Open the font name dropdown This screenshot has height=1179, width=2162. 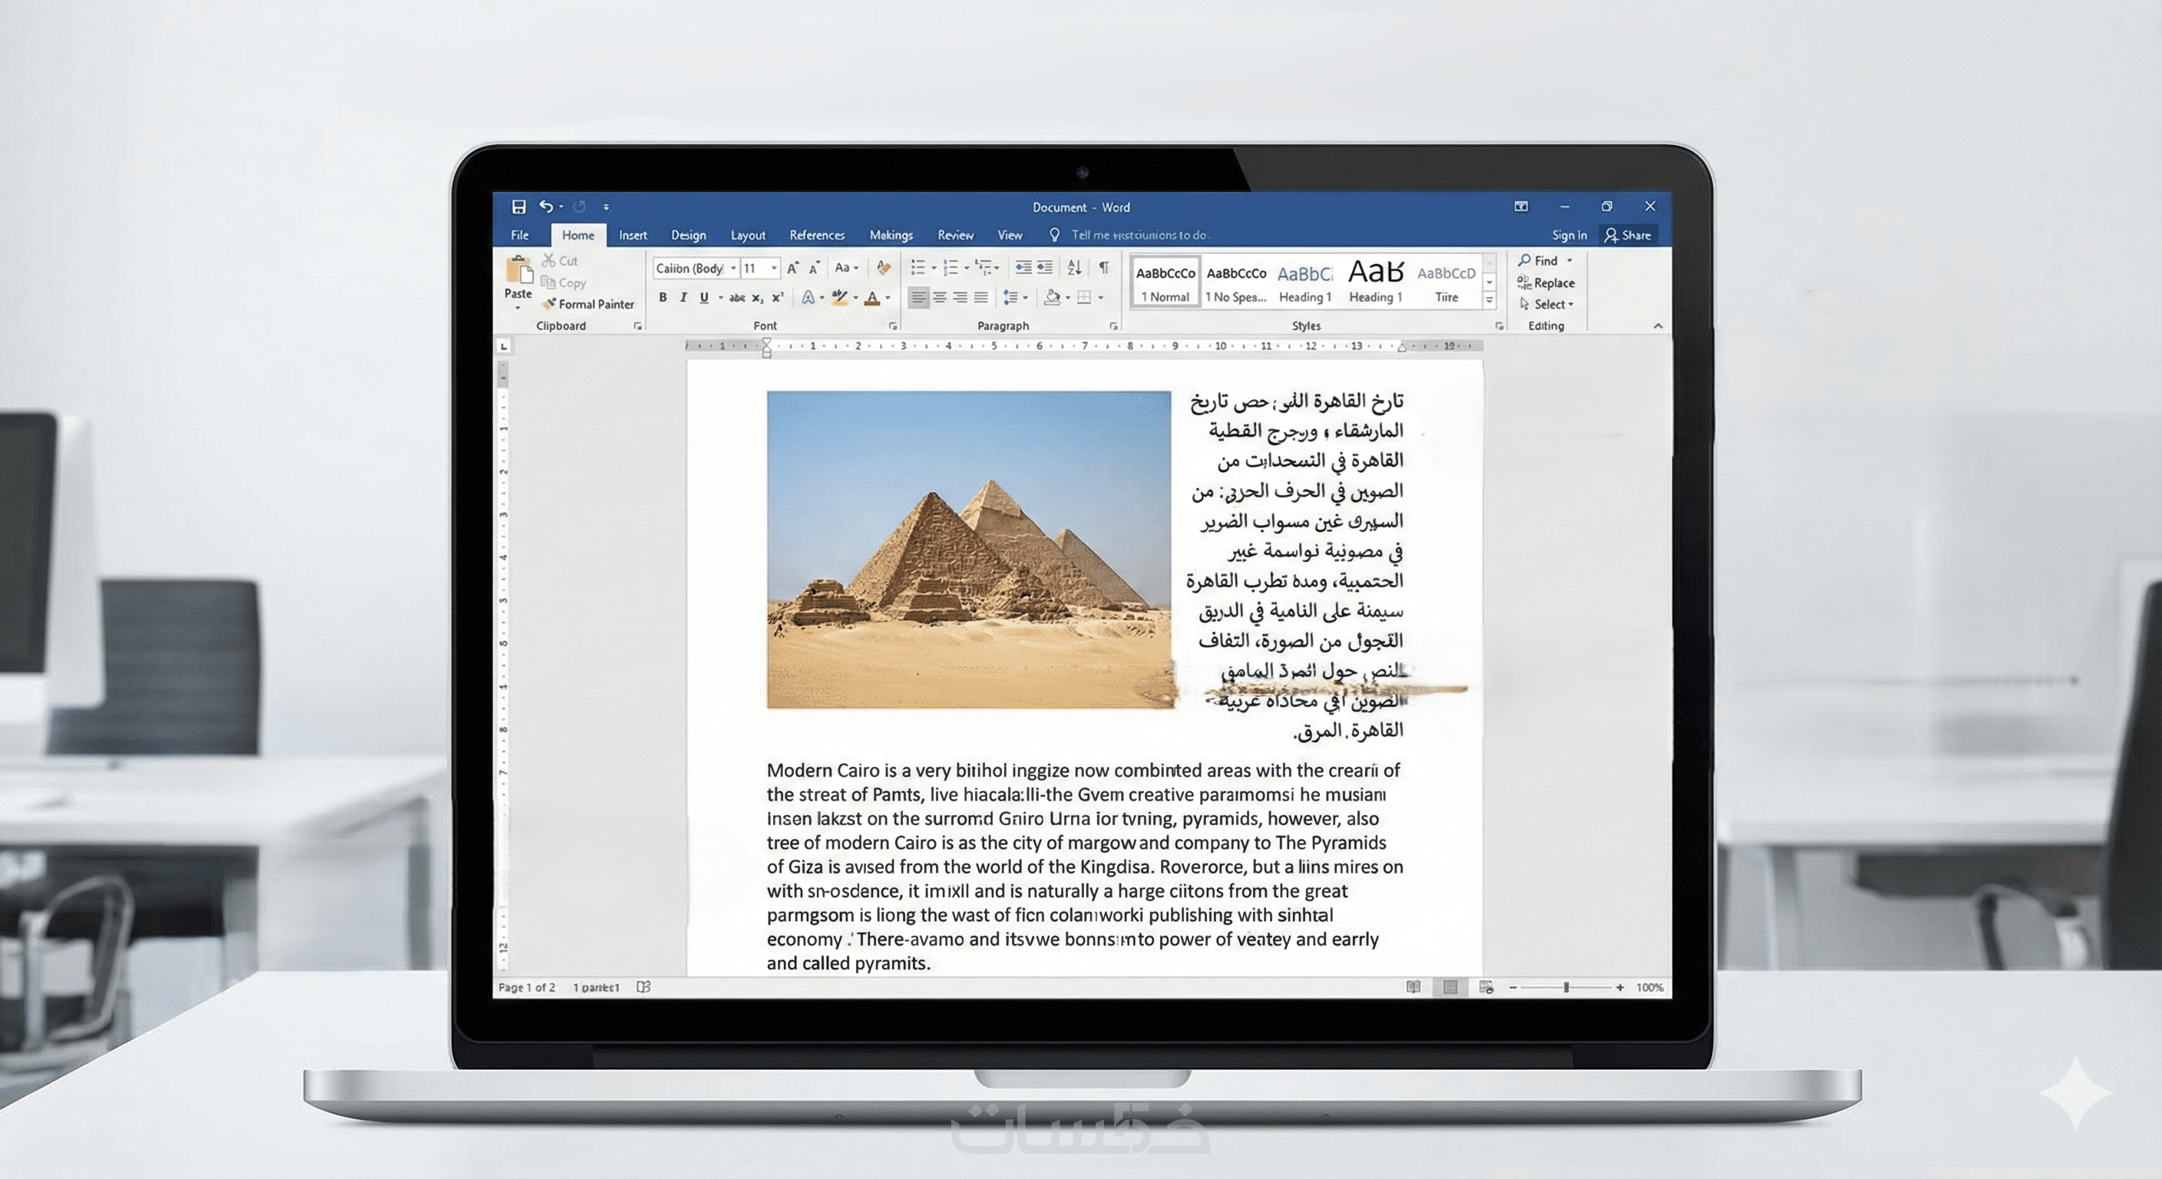click(x=733, y=269)
